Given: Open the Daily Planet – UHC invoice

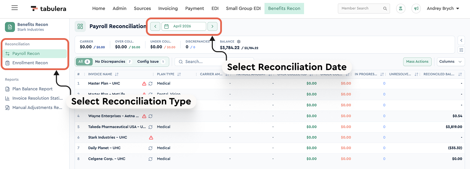Looking at the screenshot, I should click(x=104, y=148).
